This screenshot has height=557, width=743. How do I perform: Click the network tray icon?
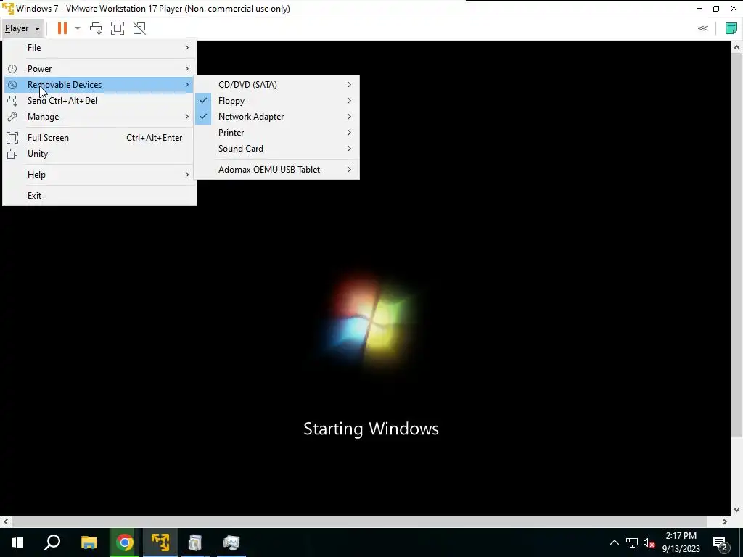[632, 542]
